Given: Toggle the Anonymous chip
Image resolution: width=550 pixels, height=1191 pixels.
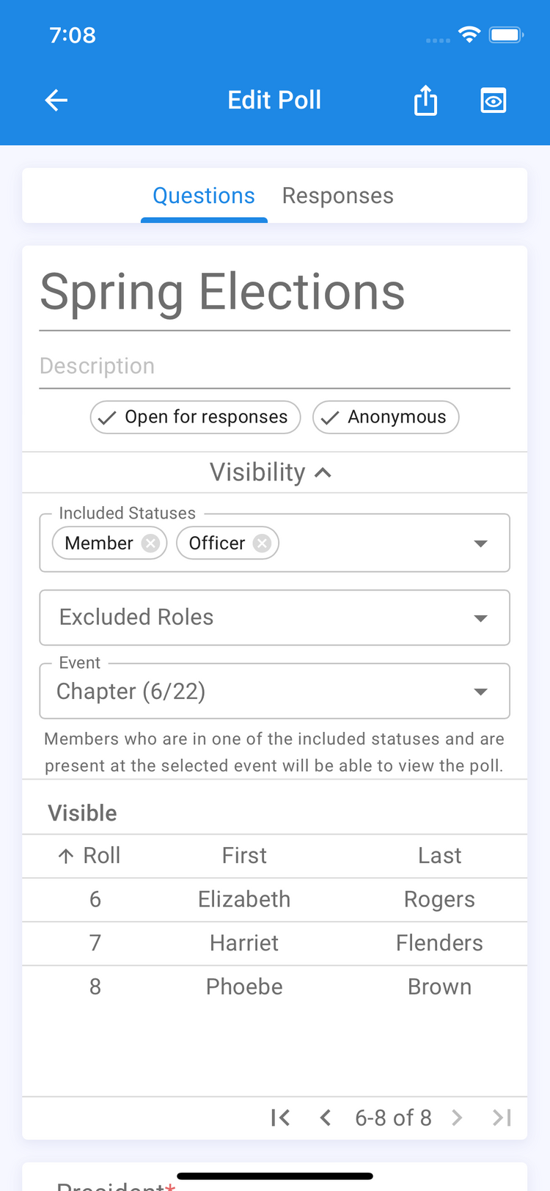Looking at the screenshot, I should (386, 417).
